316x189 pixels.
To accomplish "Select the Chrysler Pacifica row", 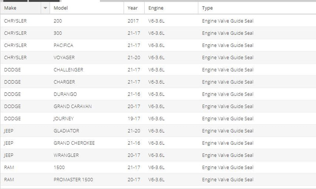I will pos(158,45).
